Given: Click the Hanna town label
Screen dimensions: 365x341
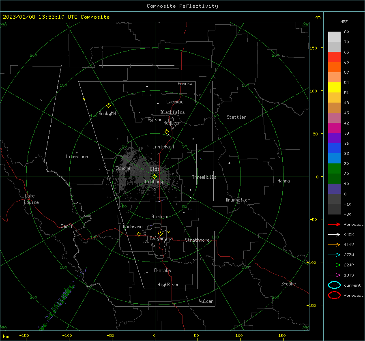Looking at the screenshot, I should point(283,181).
